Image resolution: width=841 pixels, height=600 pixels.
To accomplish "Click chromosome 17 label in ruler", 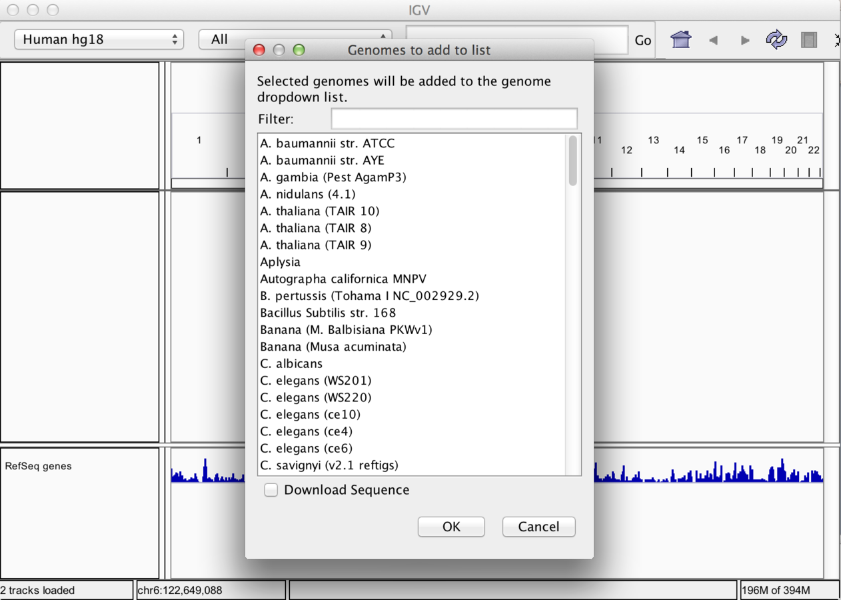I will click(742, 140).
